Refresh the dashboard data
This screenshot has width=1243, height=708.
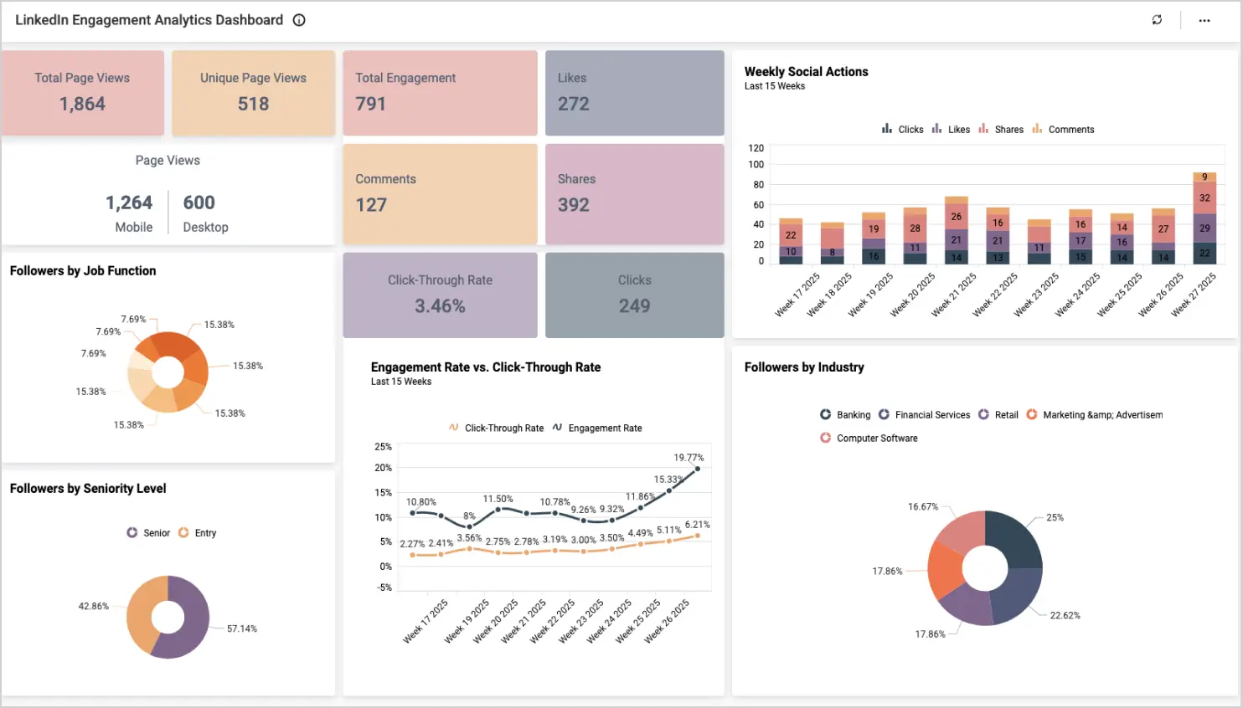point(1157,20)
